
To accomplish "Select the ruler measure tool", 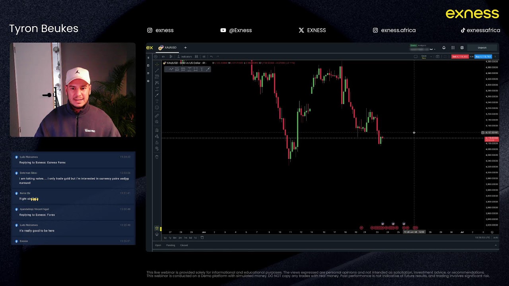I will click(x=157, y=116).
